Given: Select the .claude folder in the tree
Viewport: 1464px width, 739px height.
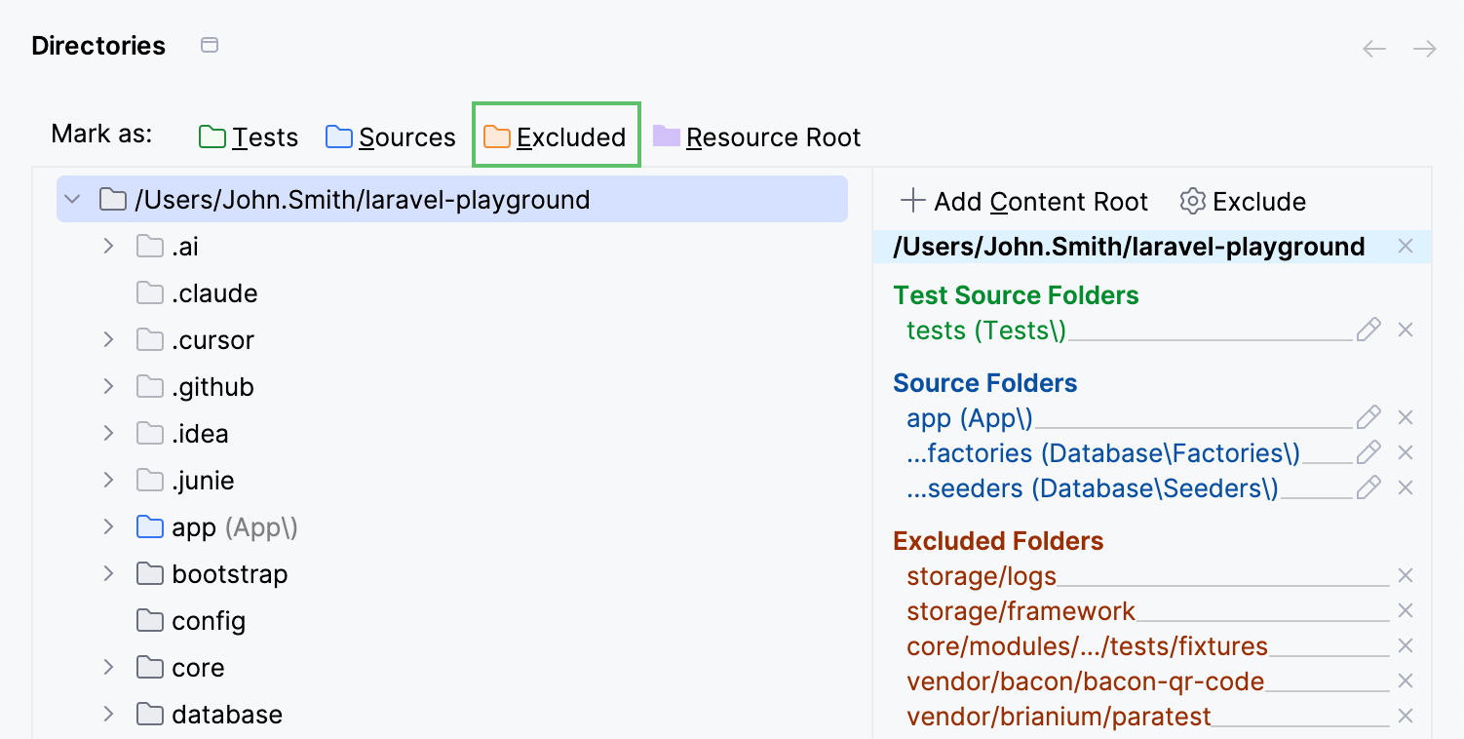Looking at the screenshot, I should click(x=213, y=292).
